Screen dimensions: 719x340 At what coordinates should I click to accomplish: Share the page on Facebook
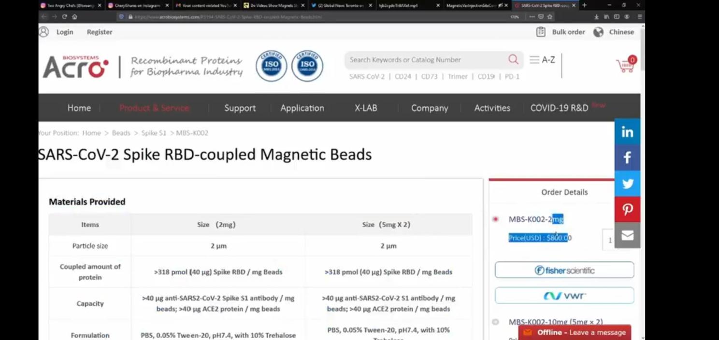coord(627,158)
